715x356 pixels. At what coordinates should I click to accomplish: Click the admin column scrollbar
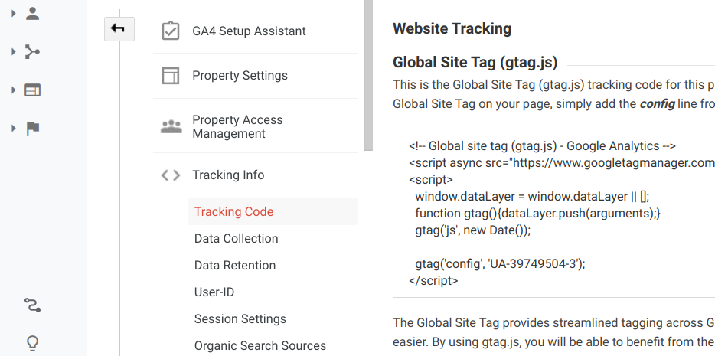[368, 75]
